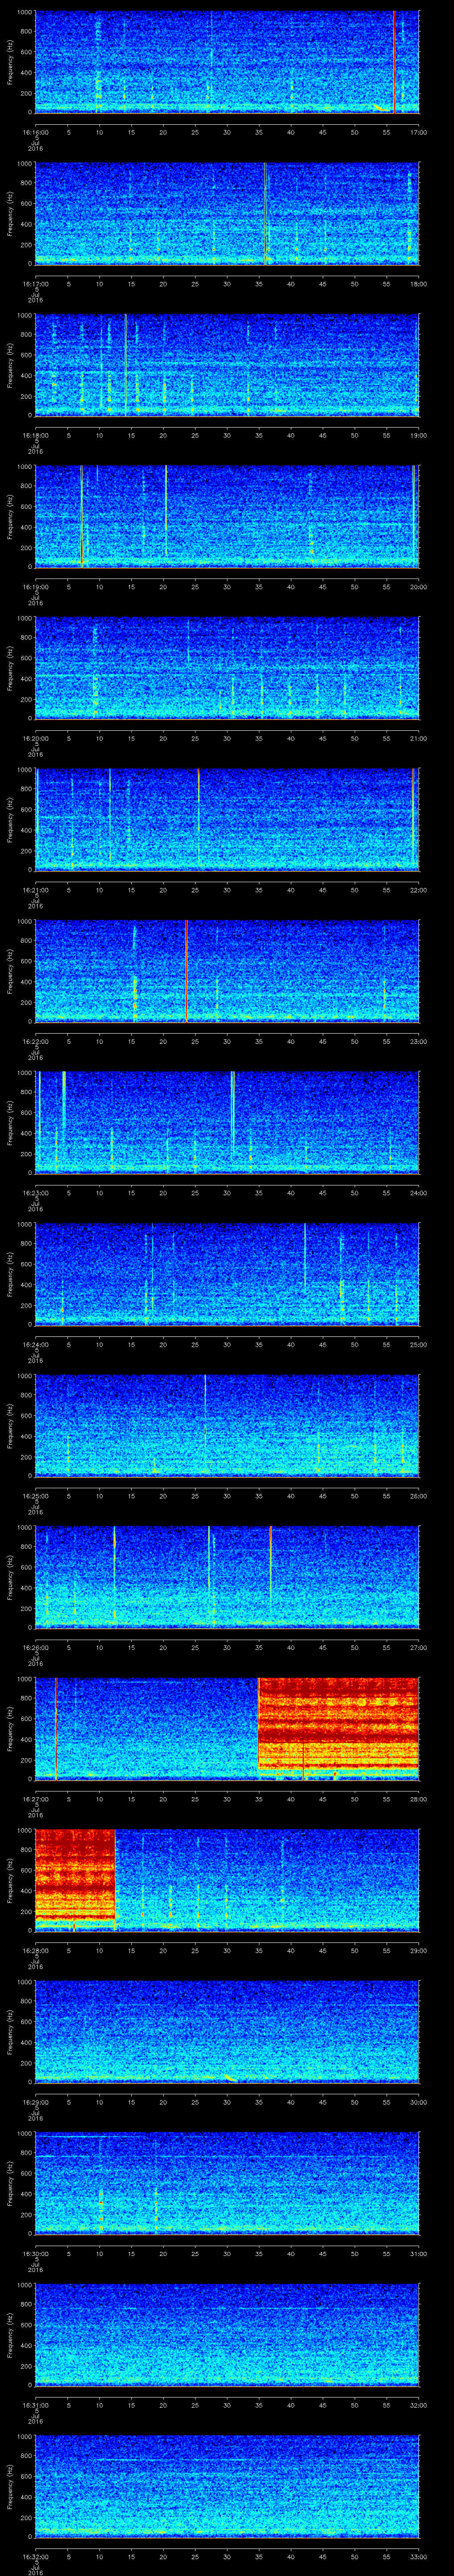Click the 16:22:00 start time label

coord(35,1042)
